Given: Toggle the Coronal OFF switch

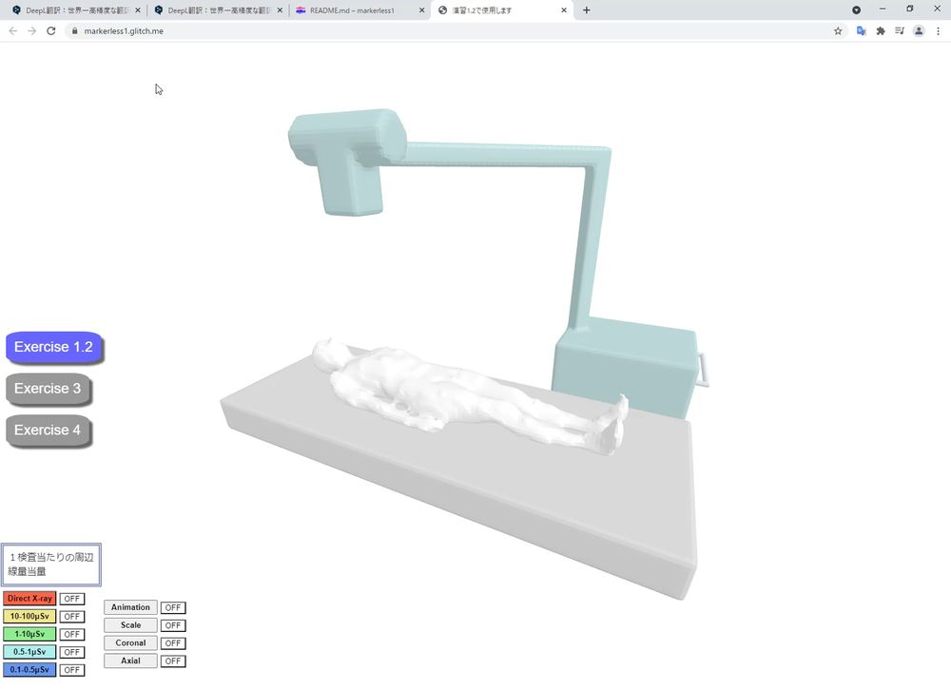Looking at the screenshot, I should [x=173, y=643].
